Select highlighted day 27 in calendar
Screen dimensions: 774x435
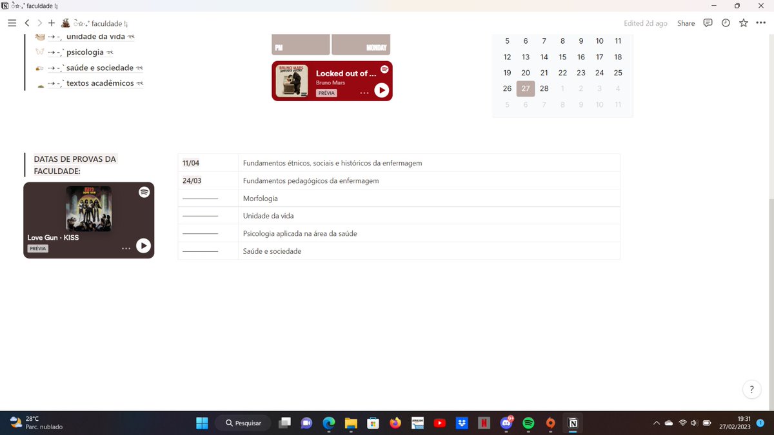[526, 88]
